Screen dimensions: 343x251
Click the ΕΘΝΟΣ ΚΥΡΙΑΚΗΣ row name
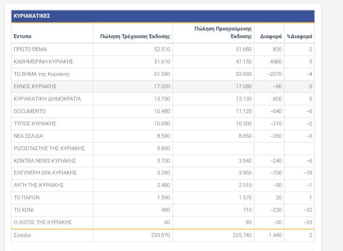tap(35, 86)
